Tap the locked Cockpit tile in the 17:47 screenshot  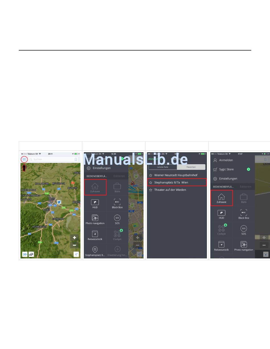pos(221,230)
